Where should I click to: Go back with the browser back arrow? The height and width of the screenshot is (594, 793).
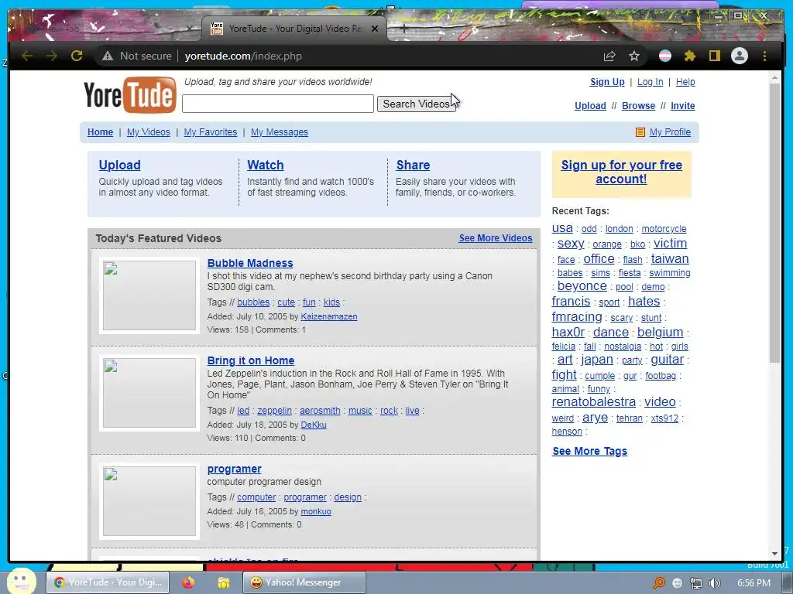pyautogui.click(x=27, y=56)
